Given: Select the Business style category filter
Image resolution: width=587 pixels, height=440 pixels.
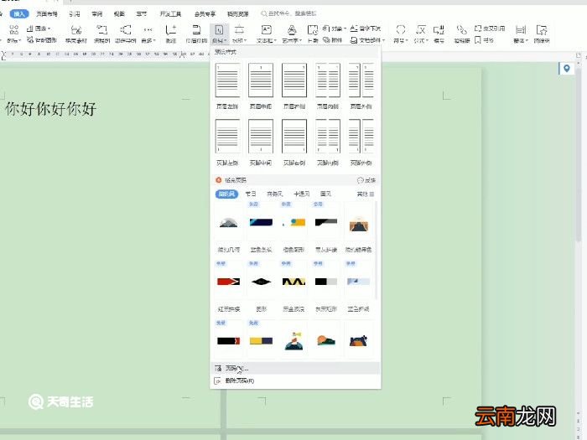Looking at the screenshot, I should point(274,194).
